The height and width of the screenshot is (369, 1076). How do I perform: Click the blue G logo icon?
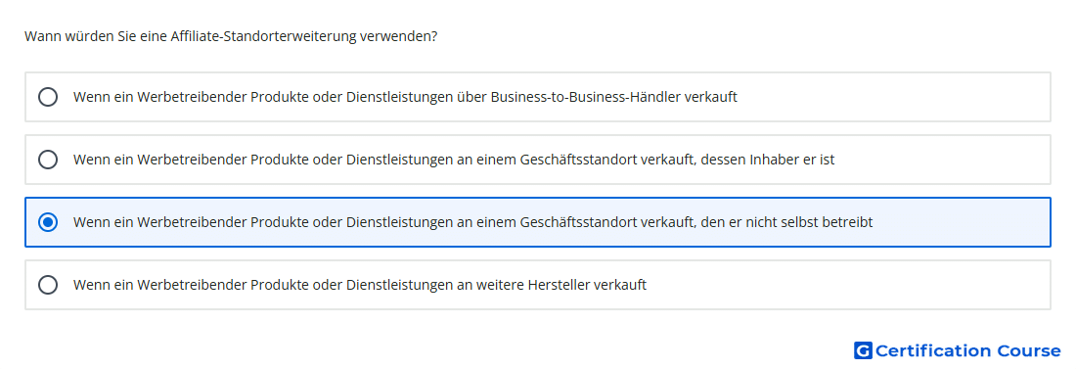point(863,351)
